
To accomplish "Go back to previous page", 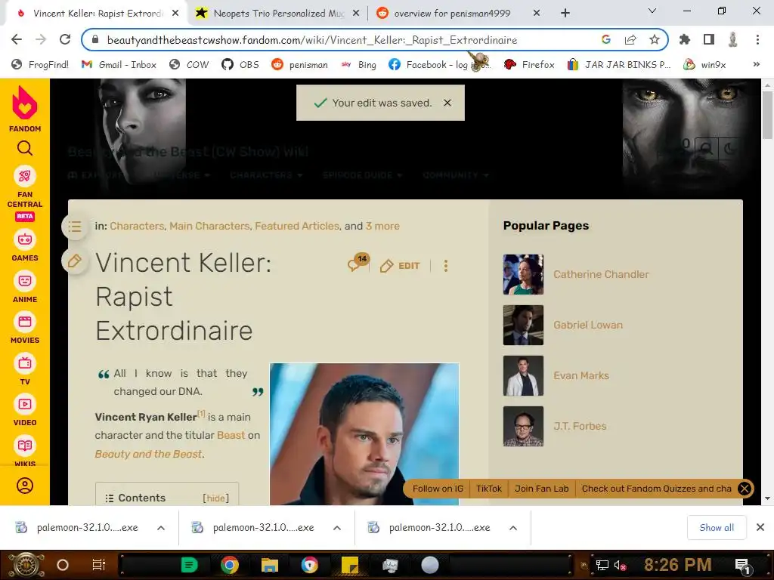I will click(x=17, y=39).
